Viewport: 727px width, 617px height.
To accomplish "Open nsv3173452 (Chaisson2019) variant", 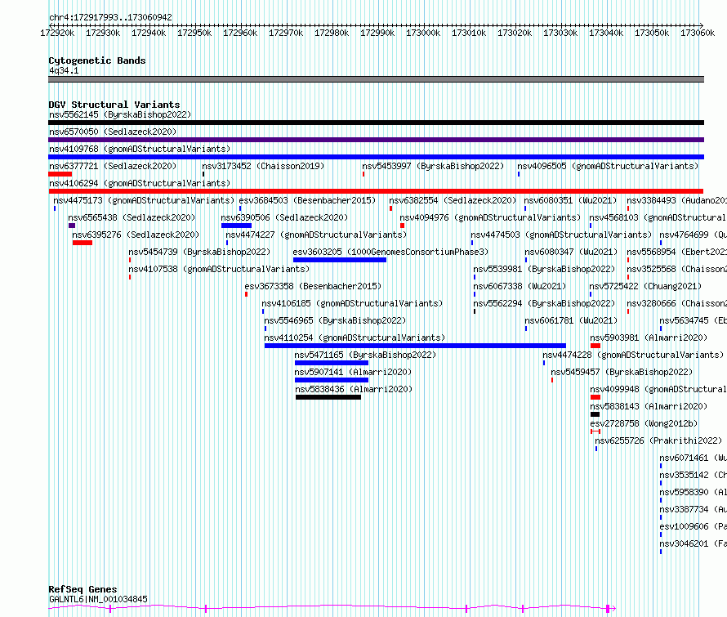I will (263, 166).
